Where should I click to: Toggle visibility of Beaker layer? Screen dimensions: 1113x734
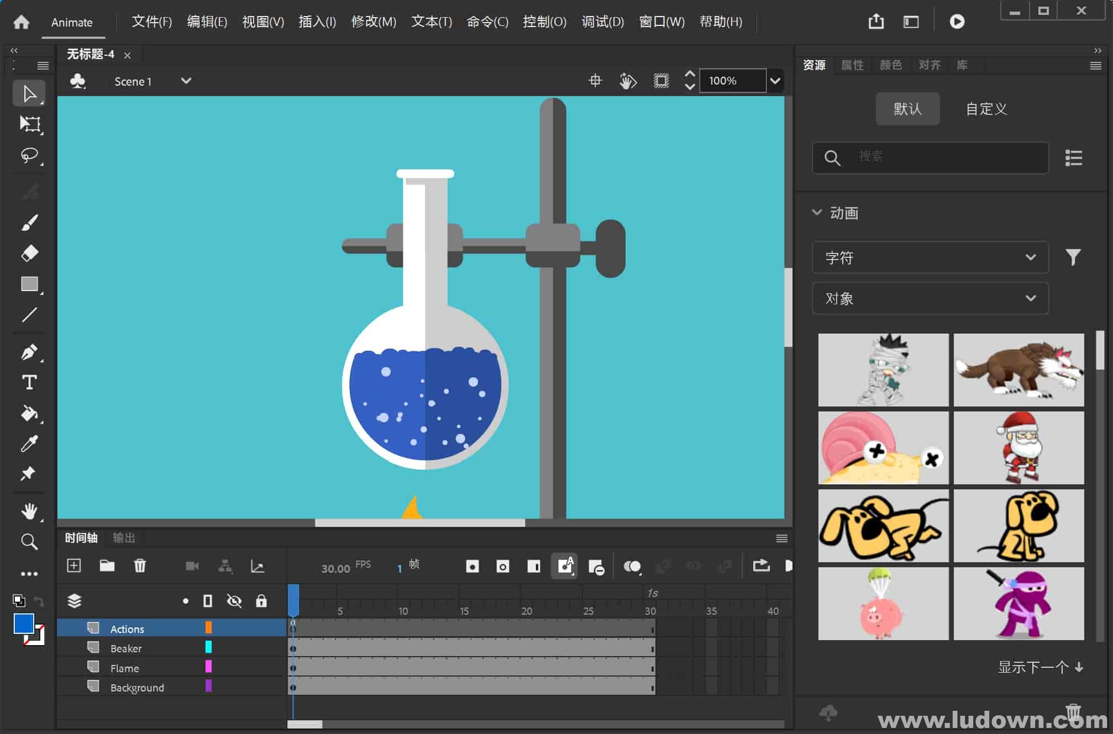(x=232, y=648)
